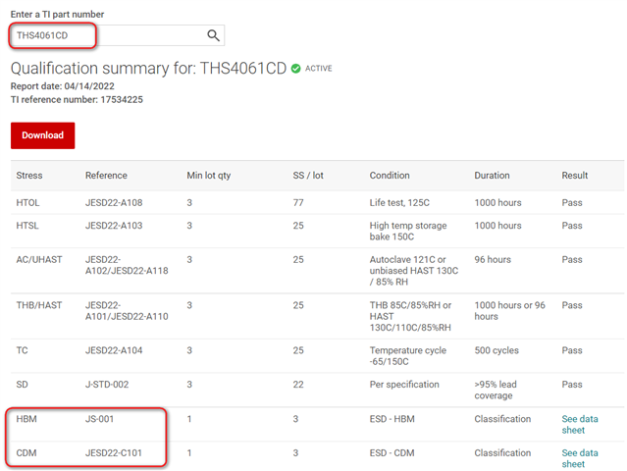The width and height of the screenshot is (627, 471).
Task: Click the AC/UHAST stress cell
Action: (x=38, y=260)
